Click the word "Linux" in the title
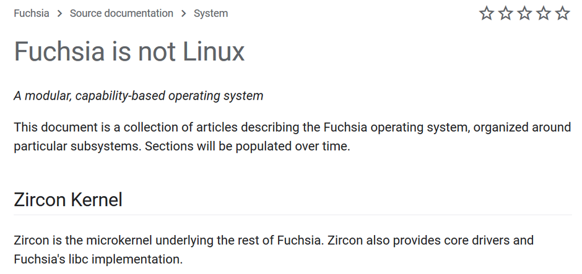 tap(214, 51)
